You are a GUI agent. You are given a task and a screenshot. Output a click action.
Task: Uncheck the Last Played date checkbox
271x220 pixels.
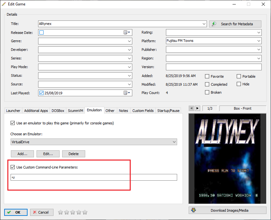41,93
